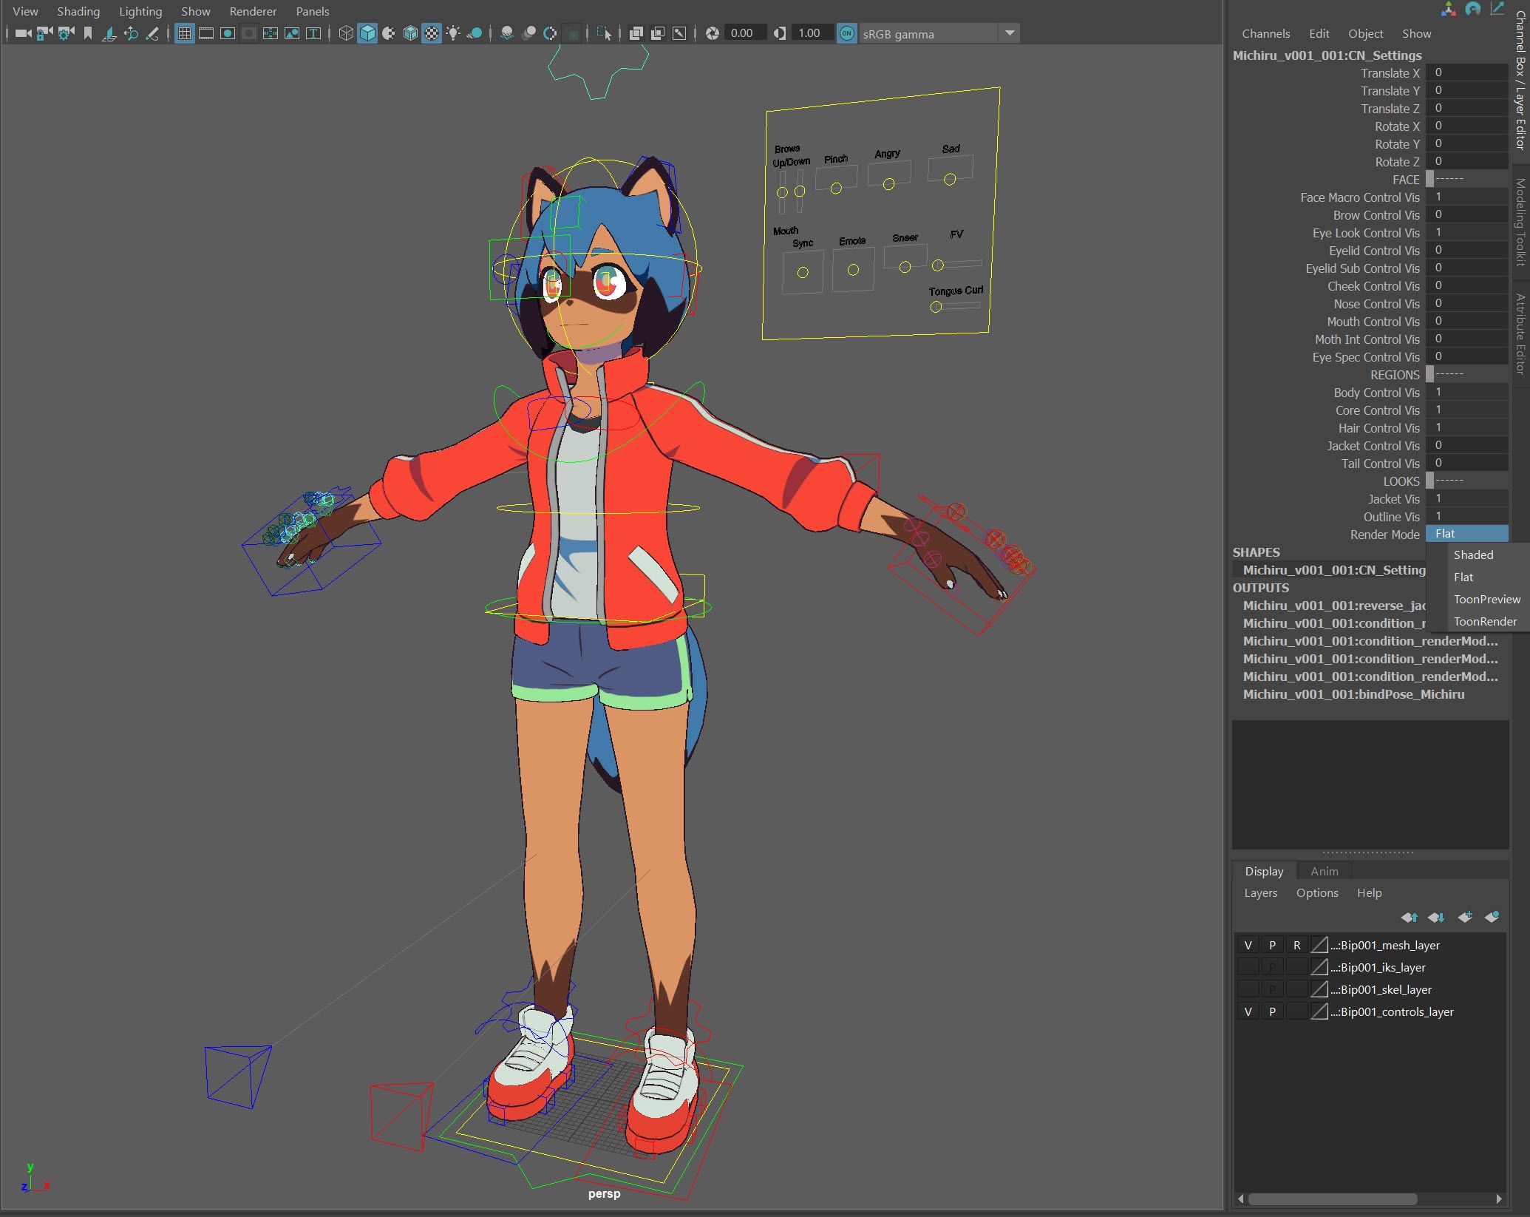Enable 2D Pan/Zoom icon
This screenshot has width=1530, height=1217.
131,33
